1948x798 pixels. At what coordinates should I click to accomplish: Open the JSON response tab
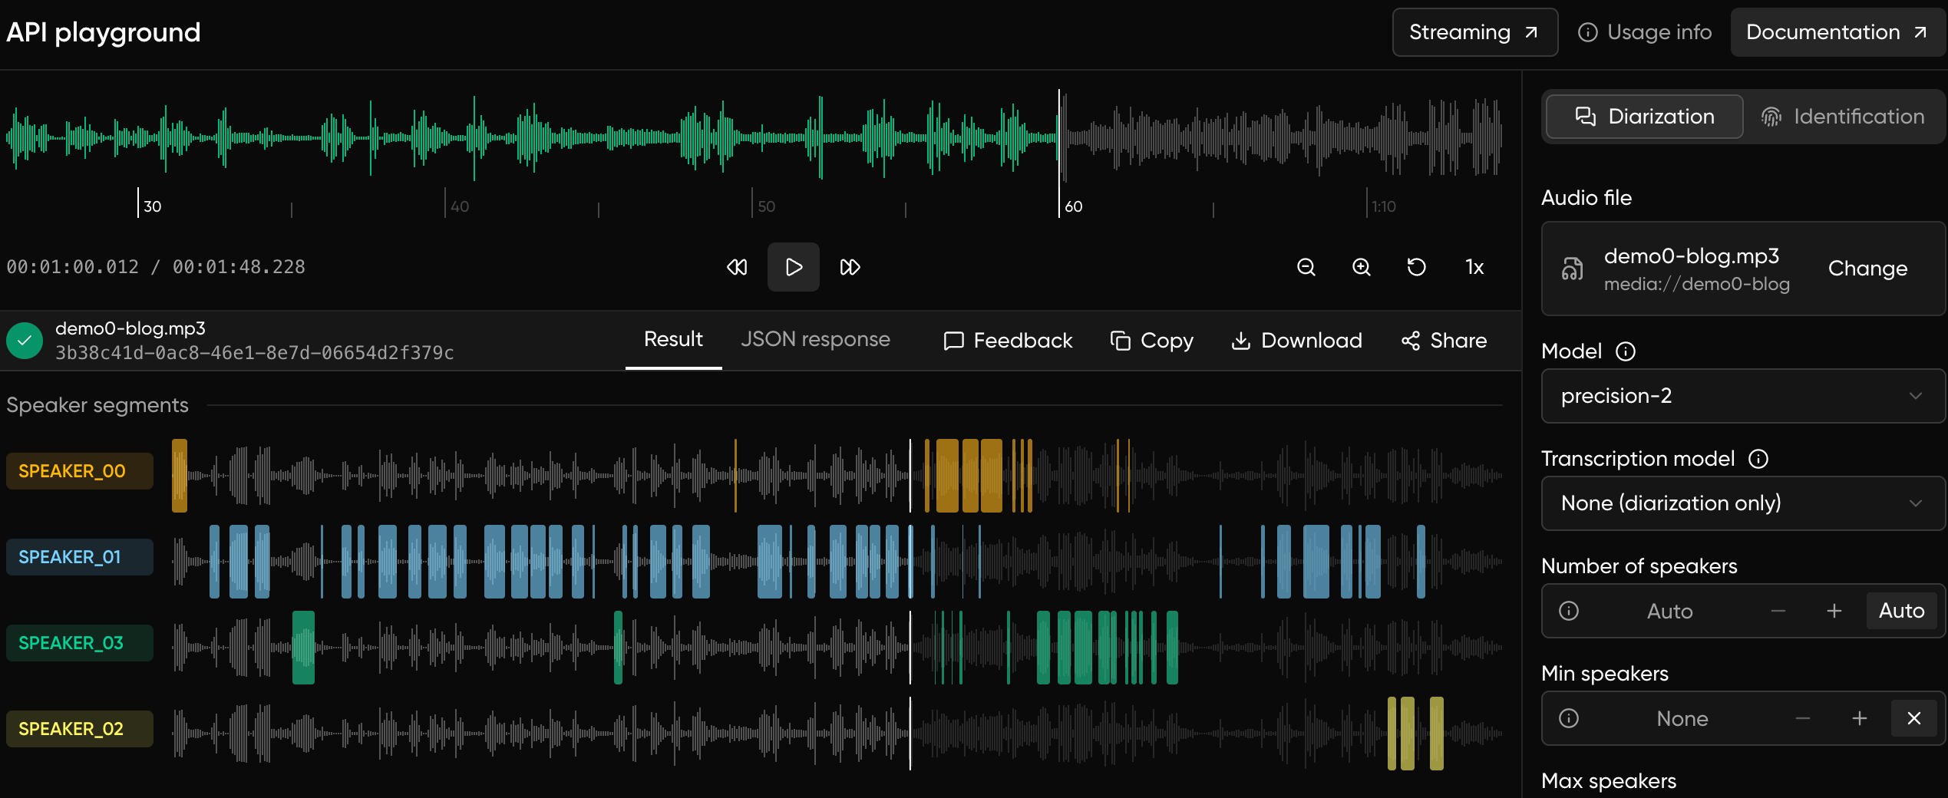(815, 339)
